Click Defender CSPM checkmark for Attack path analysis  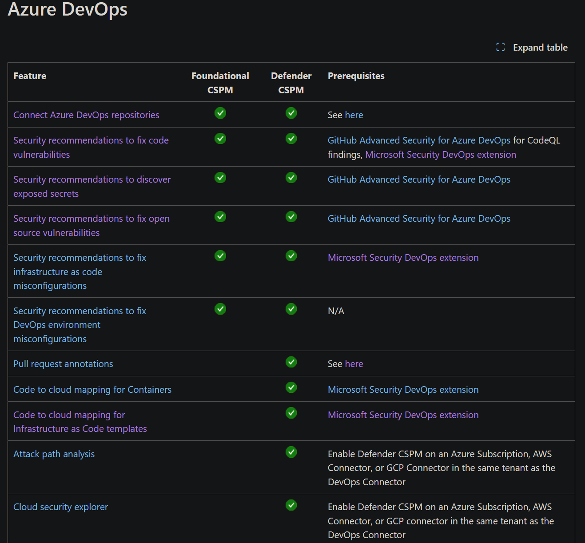[291, 452]
